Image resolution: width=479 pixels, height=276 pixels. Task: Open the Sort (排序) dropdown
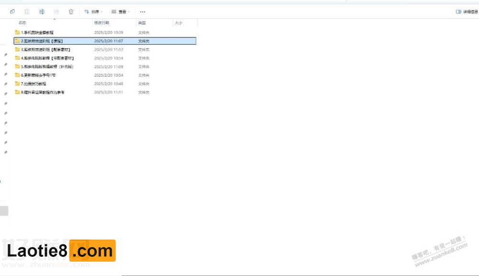93,11
